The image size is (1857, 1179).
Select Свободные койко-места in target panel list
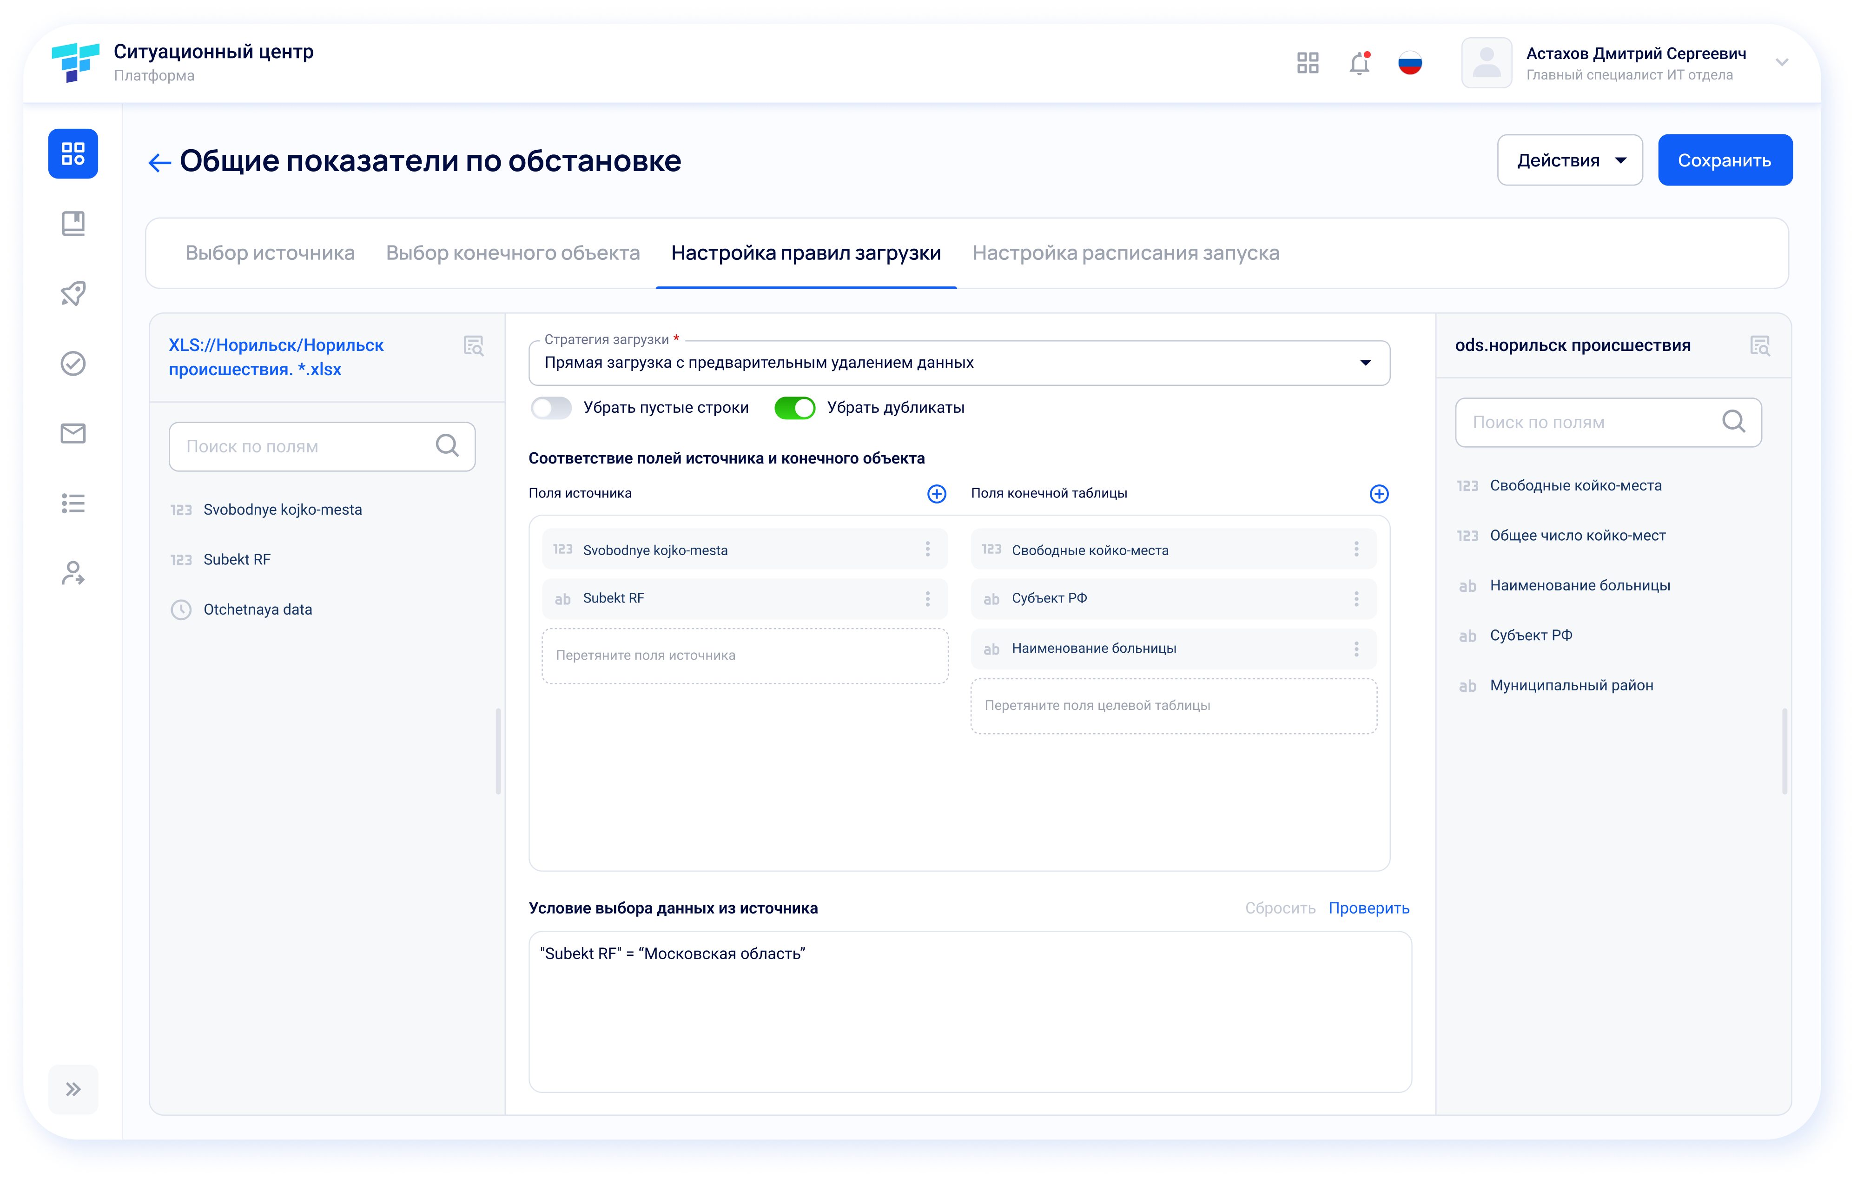click(x=1560, y=486)
